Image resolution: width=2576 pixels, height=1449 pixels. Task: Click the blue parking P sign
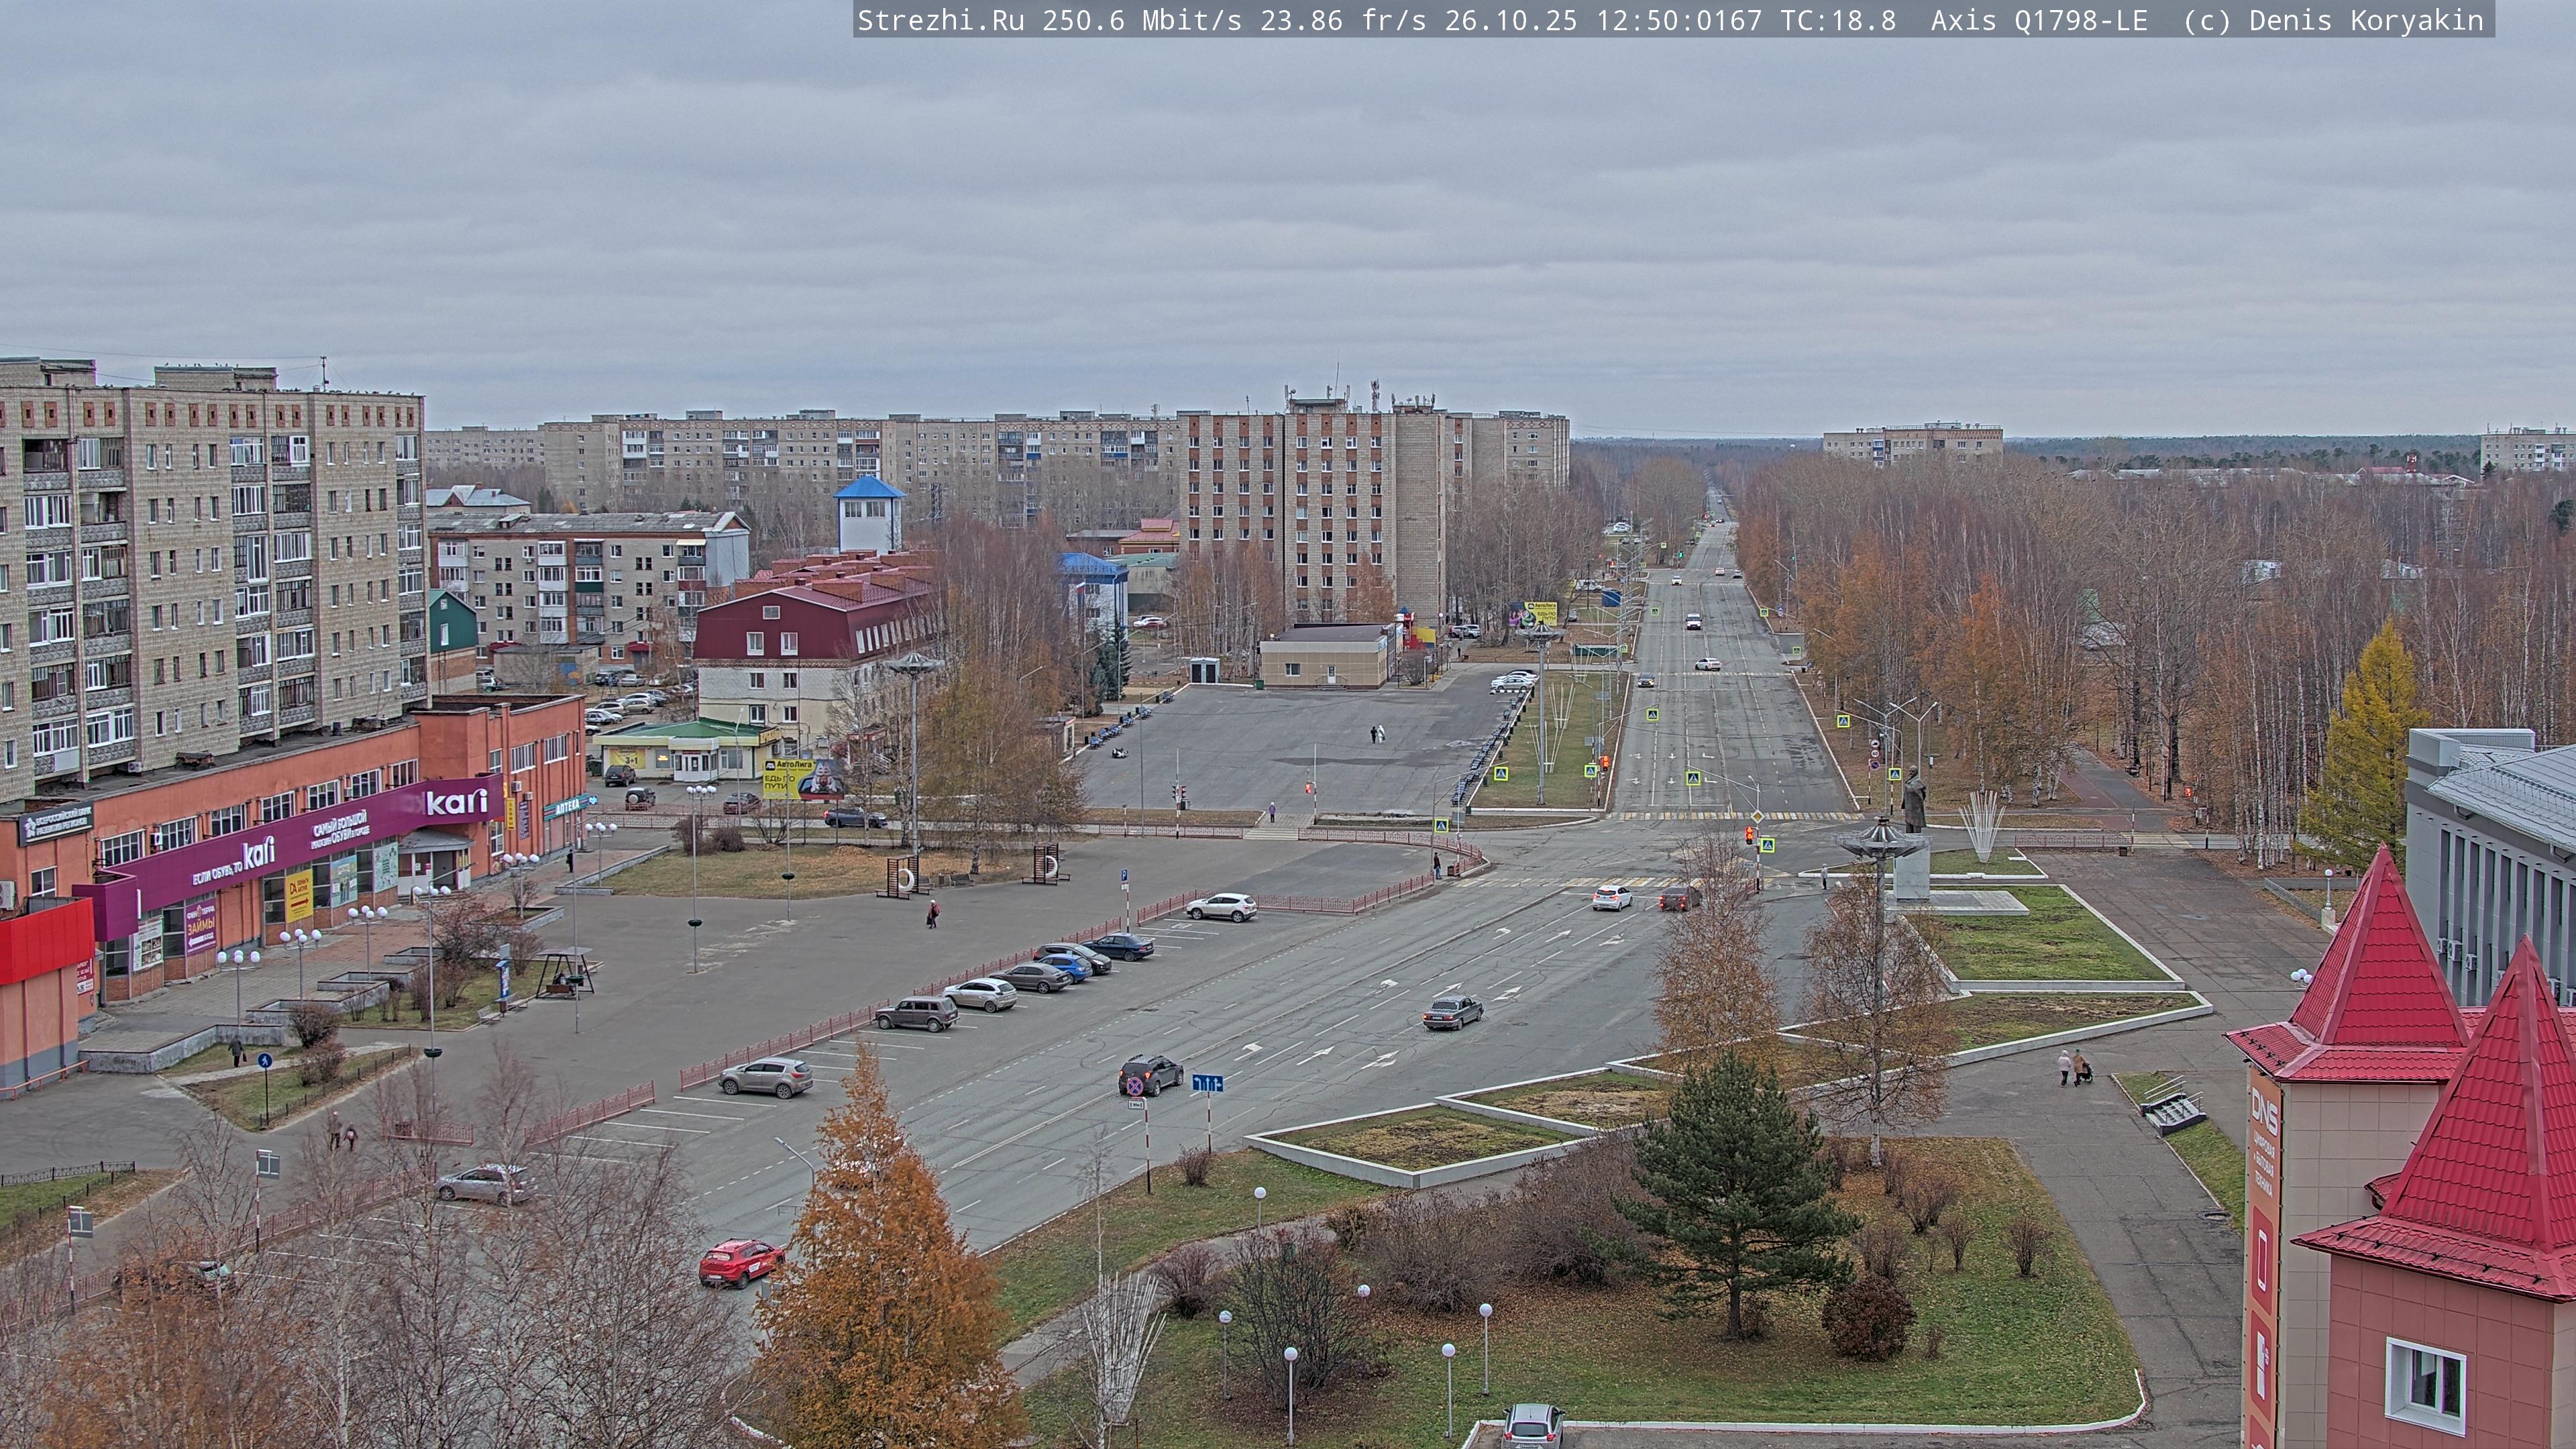point(1123,876)
